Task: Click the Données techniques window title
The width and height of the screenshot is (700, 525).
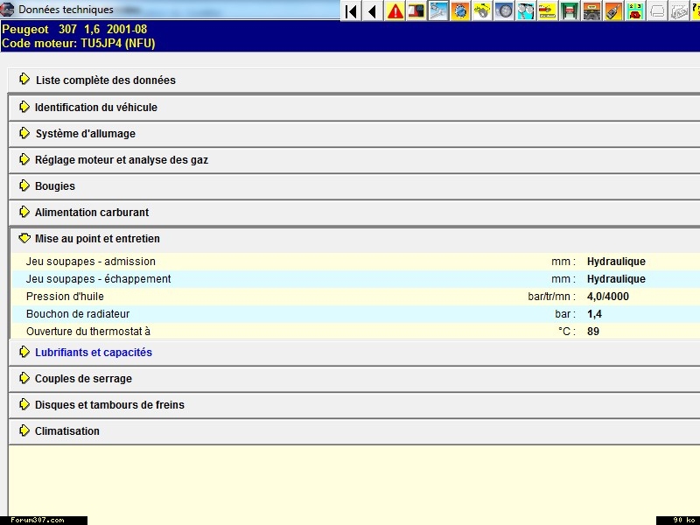Action: [66, 10]
